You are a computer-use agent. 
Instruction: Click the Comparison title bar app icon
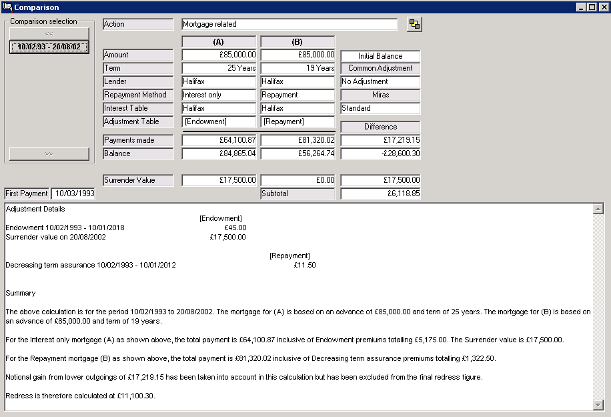[7, 7]
